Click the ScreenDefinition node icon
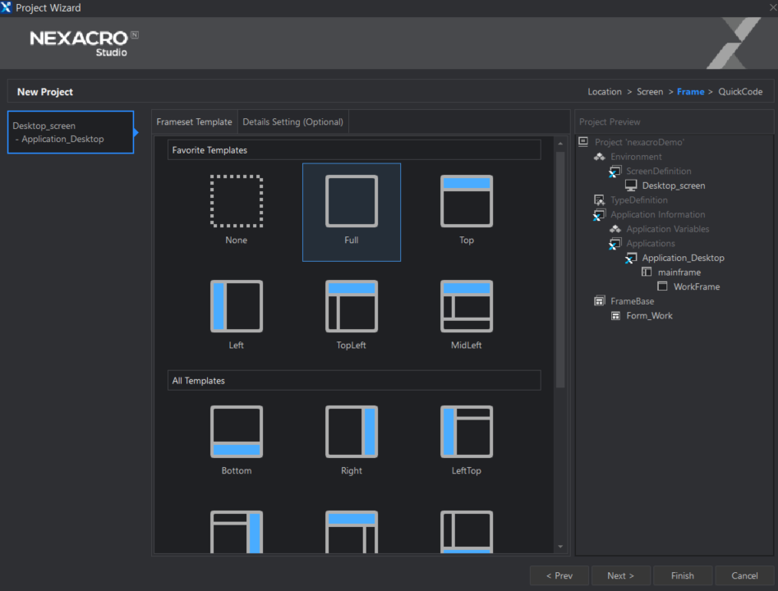The height and width of the screenshot is (591, 778). pos(615,172)
